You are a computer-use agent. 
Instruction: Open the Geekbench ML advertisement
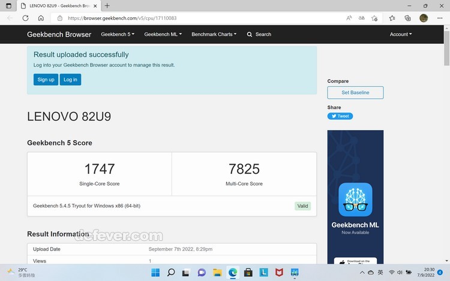click(x=355, y=197)
